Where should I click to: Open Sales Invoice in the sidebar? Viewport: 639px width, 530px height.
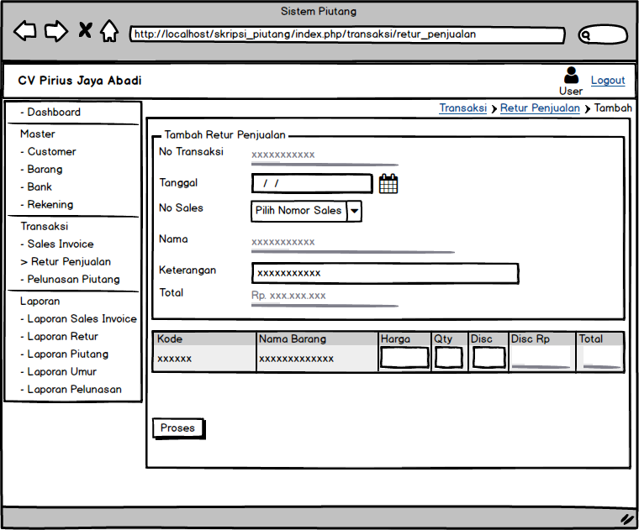coord(57,244)
